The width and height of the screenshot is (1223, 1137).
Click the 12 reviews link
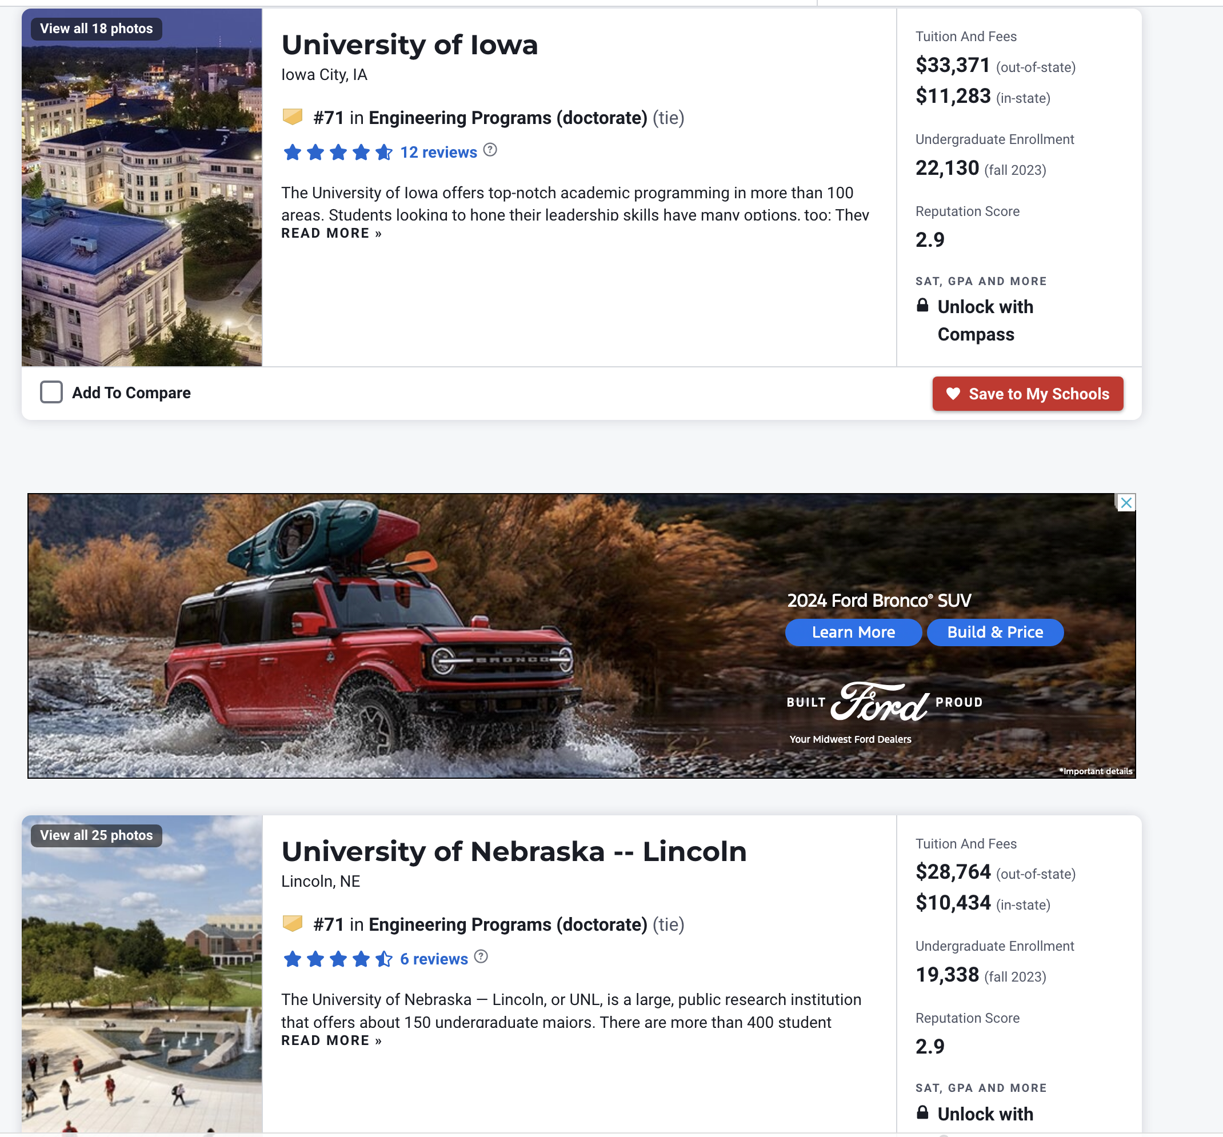pyautogui.click(x=439, y=153)
